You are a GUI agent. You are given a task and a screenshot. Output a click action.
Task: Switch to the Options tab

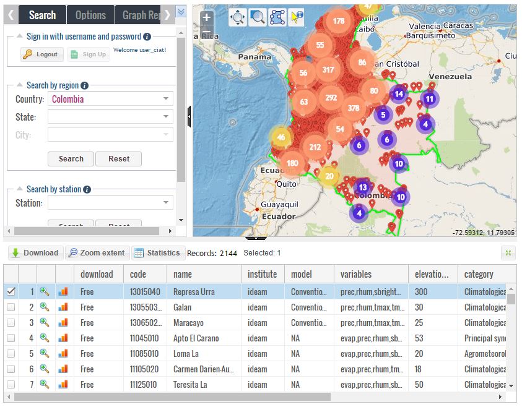[90, 15]
